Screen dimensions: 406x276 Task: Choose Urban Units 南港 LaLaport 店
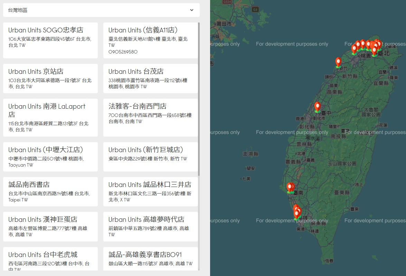50,118
